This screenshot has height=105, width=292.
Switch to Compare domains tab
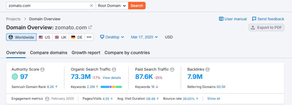48,52
